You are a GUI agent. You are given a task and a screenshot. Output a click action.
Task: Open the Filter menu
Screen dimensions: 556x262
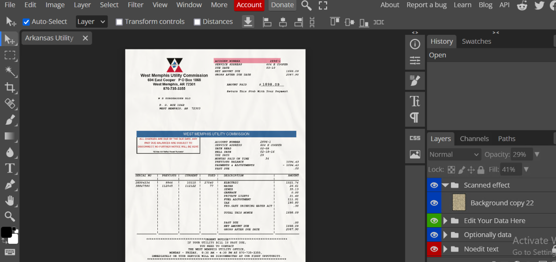pyautogui.click(x=135, y=5)
